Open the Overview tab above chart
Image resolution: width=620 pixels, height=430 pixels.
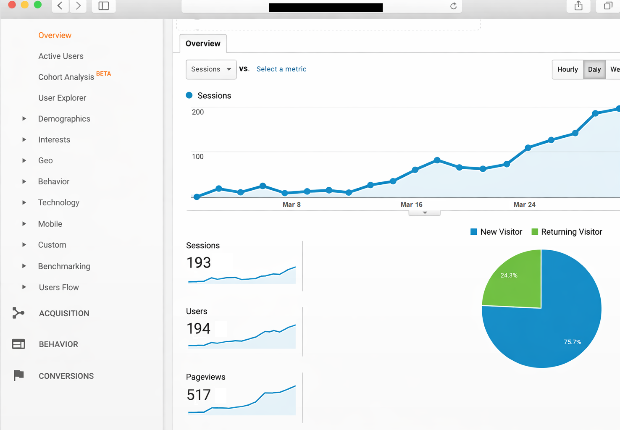coord(203,44)
